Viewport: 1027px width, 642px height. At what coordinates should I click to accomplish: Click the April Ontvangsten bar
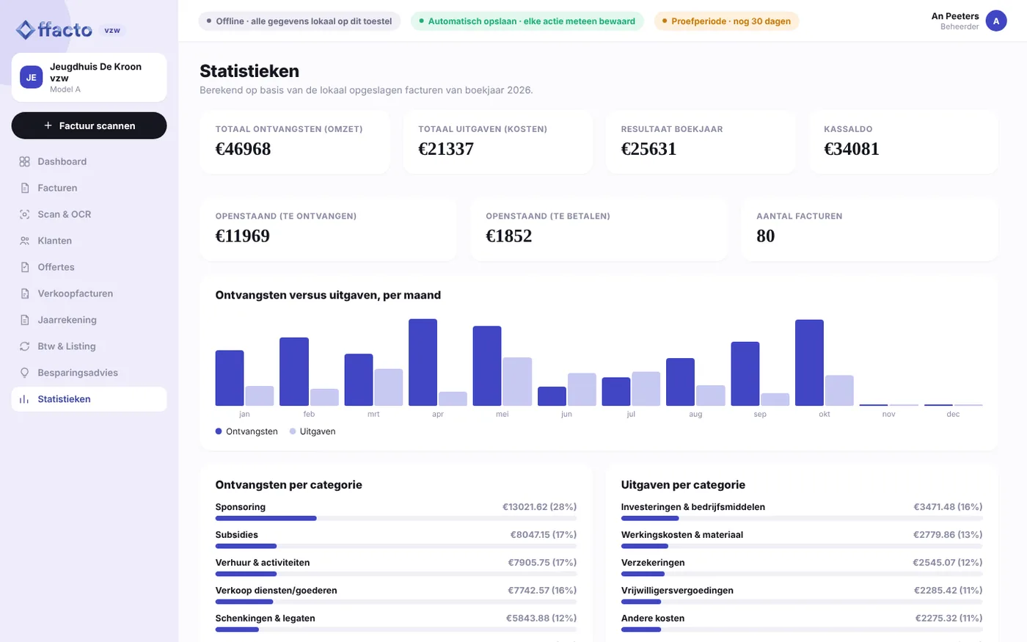click(423, 362)
